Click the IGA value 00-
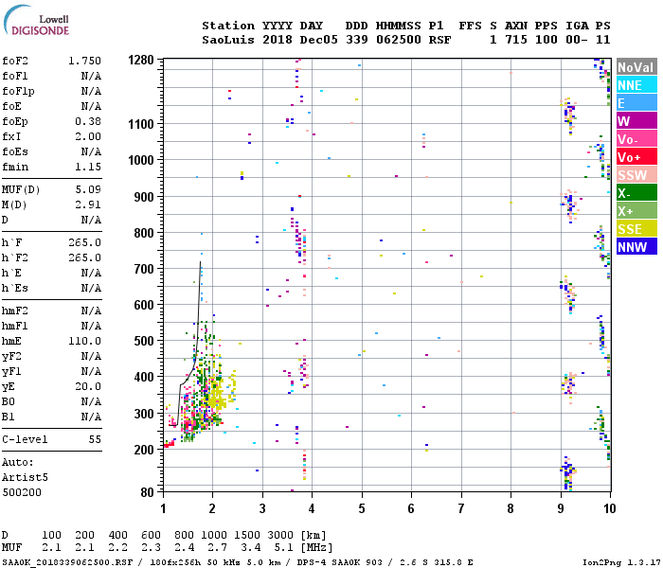Image resolution: width=663 pixels, height=568 pixels. tap(577, 40)
